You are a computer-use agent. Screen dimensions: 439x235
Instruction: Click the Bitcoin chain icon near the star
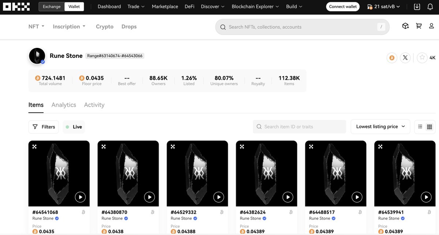392,58
